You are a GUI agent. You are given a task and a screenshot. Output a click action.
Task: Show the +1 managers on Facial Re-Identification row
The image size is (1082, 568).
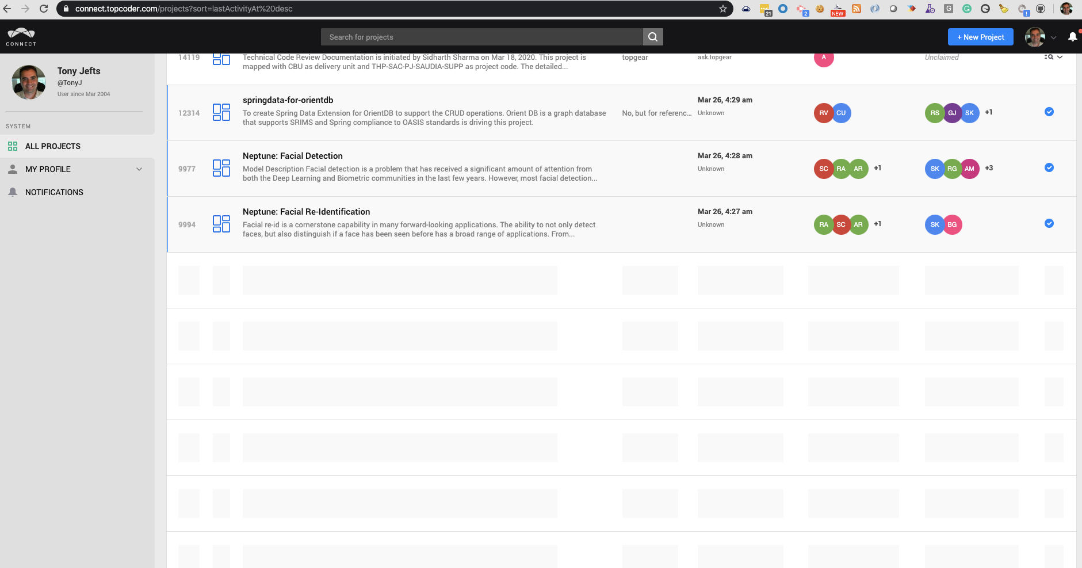pos(878,224)
